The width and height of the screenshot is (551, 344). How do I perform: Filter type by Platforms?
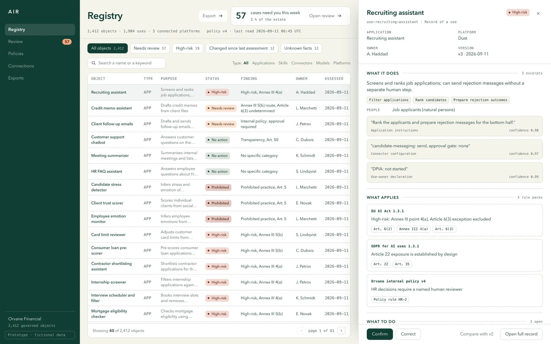[342, 63]
